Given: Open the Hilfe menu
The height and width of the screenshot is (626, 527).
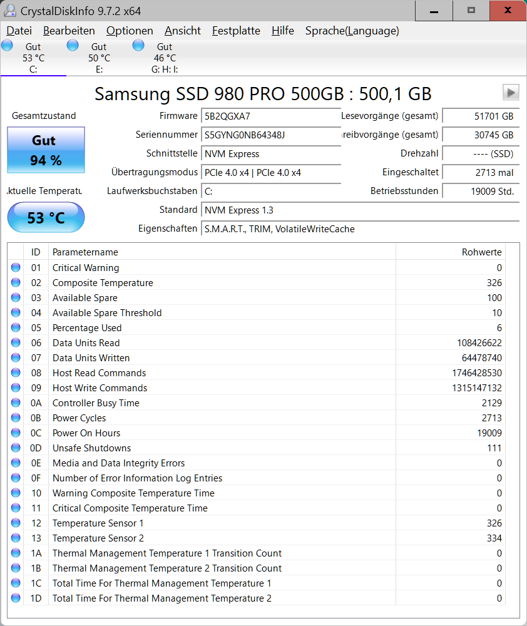Looking at the screenshot, I should [283, 31].
